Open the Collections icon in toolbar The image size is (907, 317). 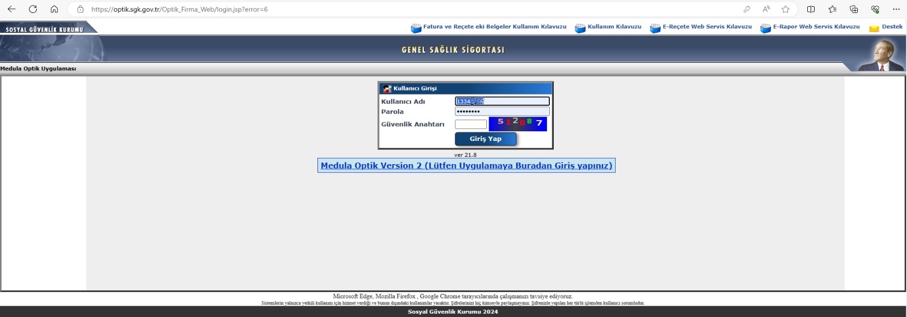click(x=854, y=9)
